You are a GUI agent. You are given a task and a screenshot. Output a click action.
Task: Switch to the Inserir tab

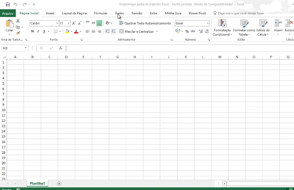click(50, 13)
